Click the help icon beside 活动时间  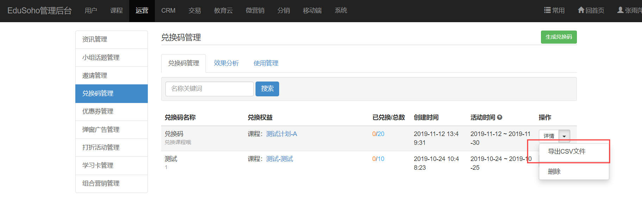pyautogui.click(x=499, y=117)
